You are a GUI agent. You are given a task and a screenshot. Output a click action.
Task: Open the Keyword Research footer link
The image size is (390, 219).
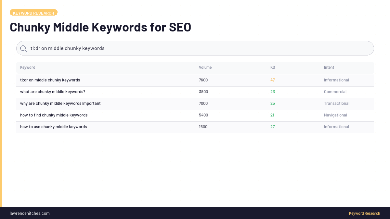coord(364,213)
